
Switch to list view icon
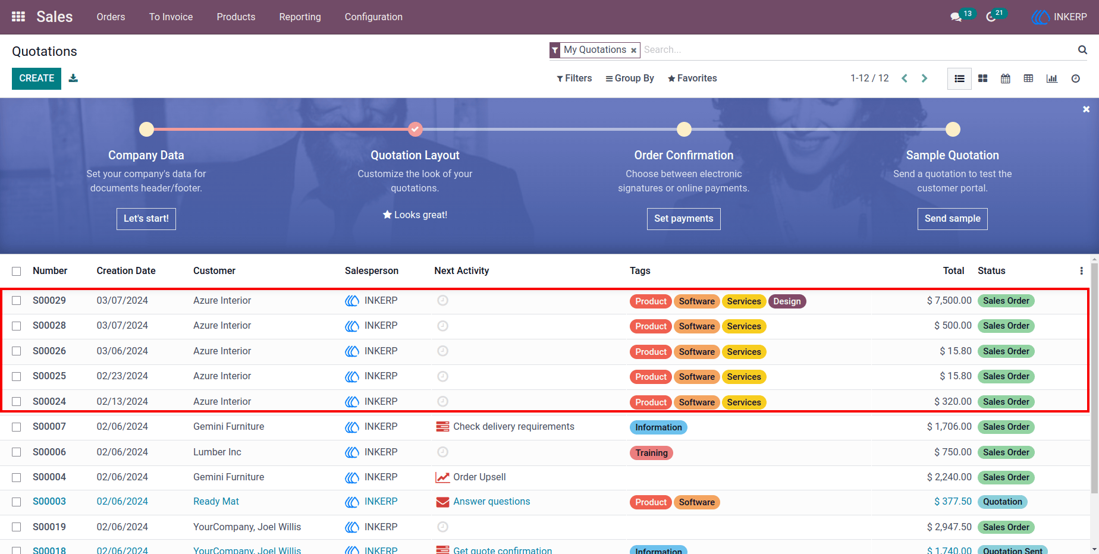pyautogui.click(x=959, y=78)
